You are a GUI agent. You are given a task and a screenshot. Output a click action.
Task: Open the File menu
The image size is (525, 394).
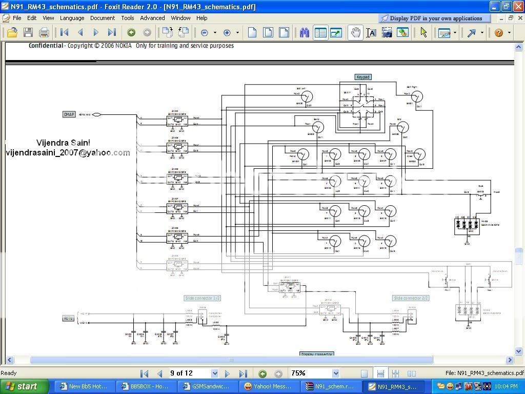[17, 18]
